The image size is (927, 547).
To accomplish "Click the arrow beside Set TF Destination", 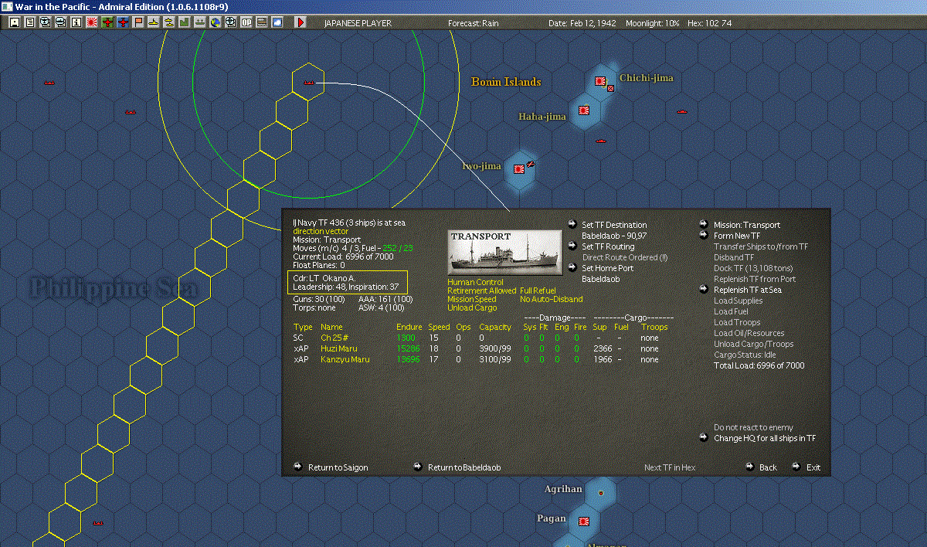I will click(571, 225).
